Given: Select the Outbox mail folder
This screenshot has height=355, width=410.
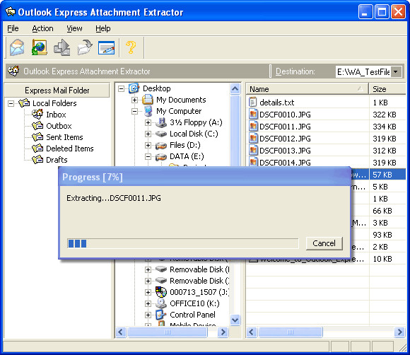Looking at the screenshot, I should (59, 126).
